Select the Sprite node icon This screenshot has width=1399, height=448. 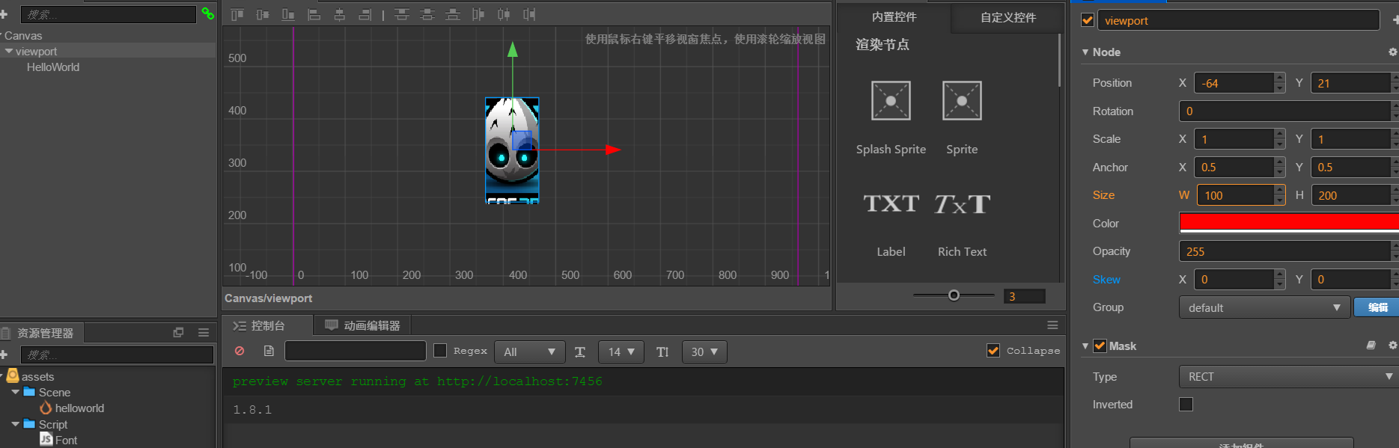(x=962, y=100)
